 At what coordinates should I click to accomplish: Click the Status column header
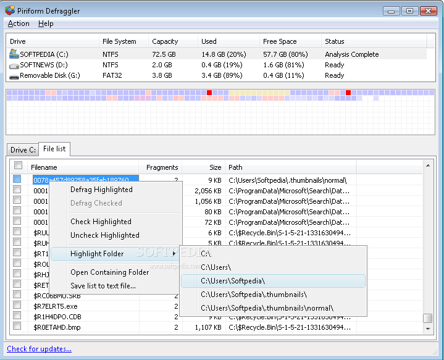point(374,41)
